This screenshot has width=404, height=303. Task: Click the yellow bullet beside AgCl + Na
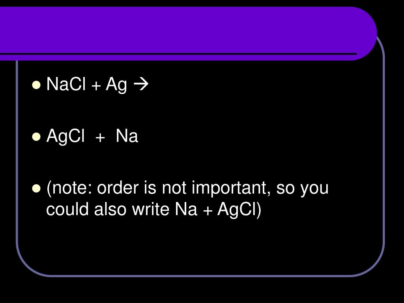tap(36, 137)
